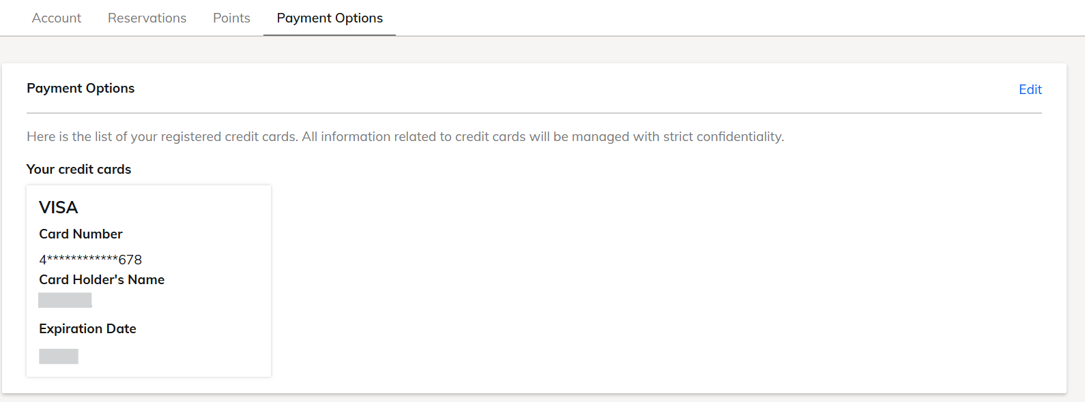Select the Payment Options tab

330,18
